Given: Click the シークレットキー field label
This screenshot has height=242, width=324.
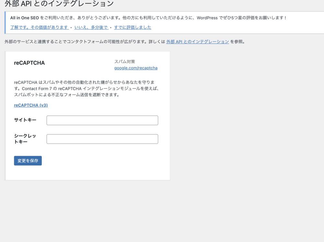Looking at the screenshot, I should click(25, 139).
